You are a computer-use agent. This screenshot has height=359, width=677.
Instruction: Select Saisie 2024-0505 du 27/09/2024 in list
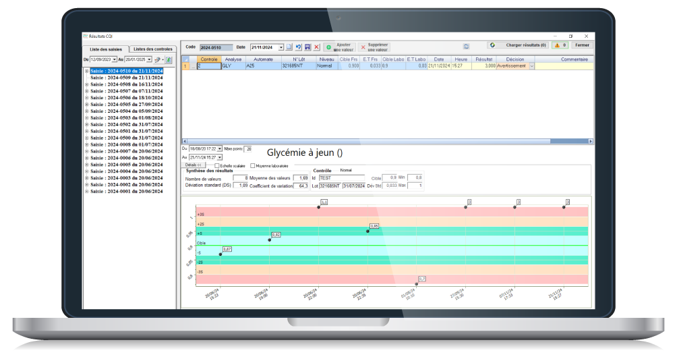(x=126, y=105)
